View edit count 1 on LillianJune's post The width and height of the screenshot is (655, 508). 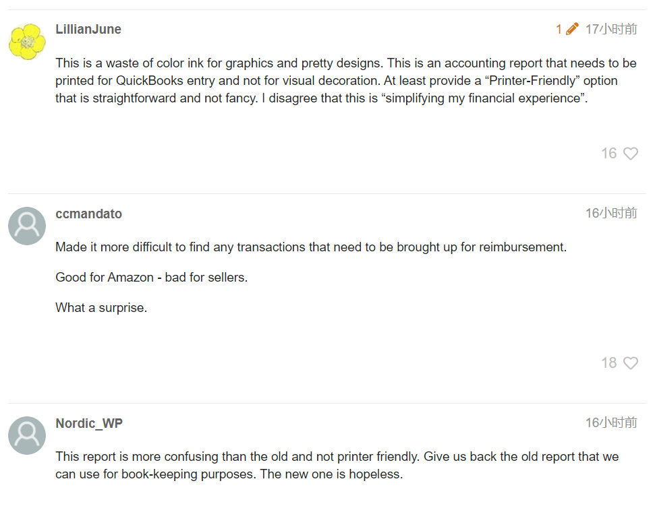click(559, 29)
